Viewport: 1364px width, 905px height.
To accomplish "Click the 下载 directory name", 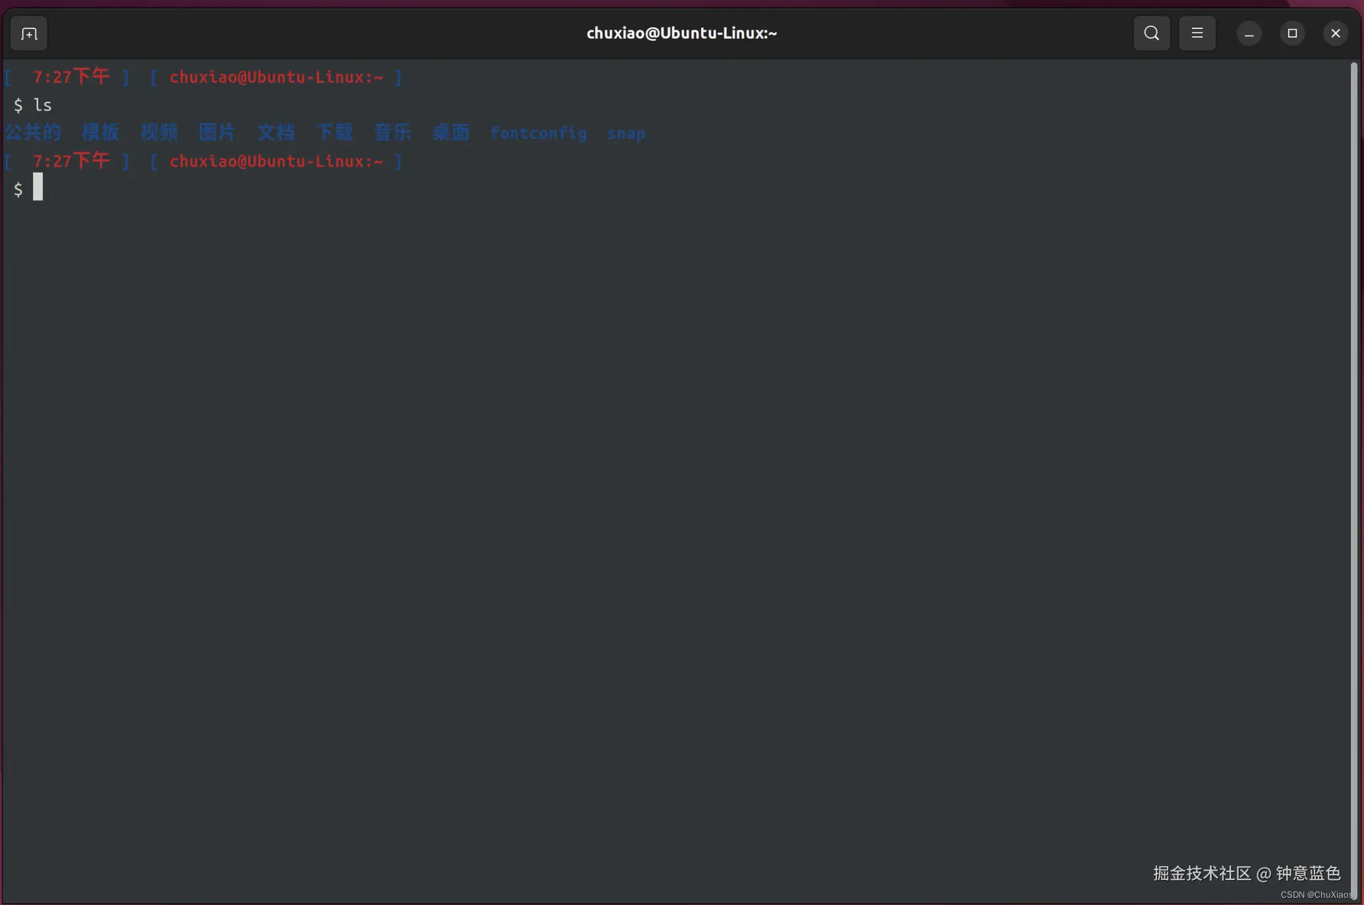I will click(x=334, y=133).
